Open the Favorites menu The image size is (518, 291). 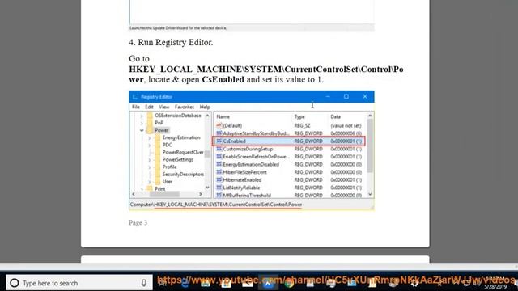pos(185,107)
